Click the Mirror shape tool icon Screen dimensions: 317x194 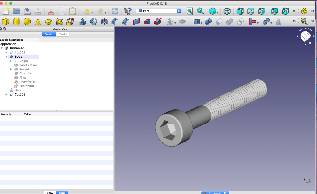(x=104, y=21)
